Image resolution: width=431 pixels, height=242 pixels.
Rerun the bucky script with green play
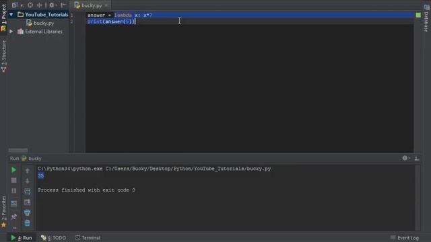point(13,170)
